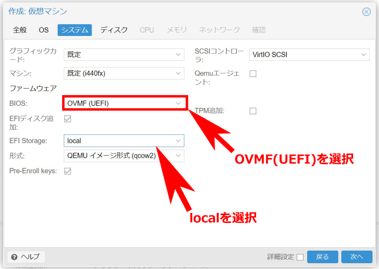Select the システム tab

75,30
